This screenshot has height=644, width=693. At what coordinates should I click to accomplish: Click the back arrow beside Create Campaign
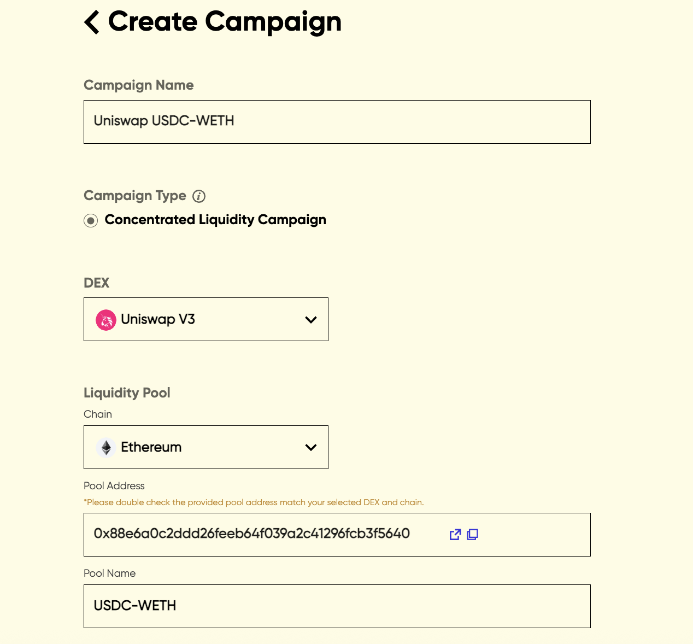click(x=92, y=22)
